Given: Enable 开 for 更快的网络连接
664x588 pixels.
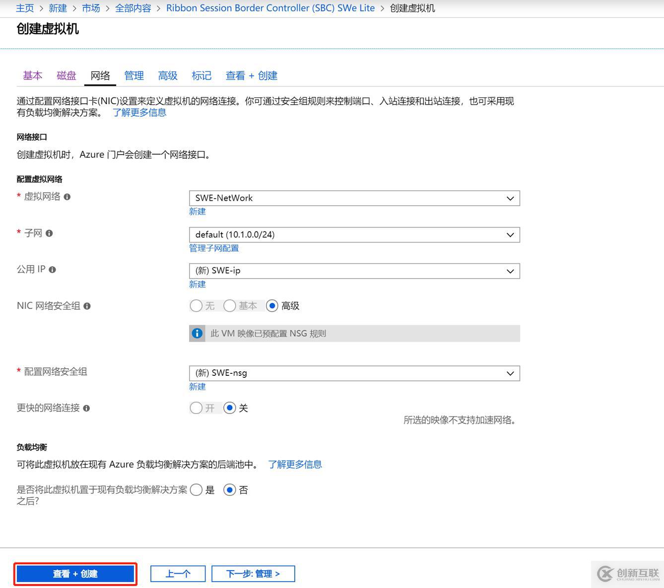Looking at the screenshot, I should click(196, 408).
